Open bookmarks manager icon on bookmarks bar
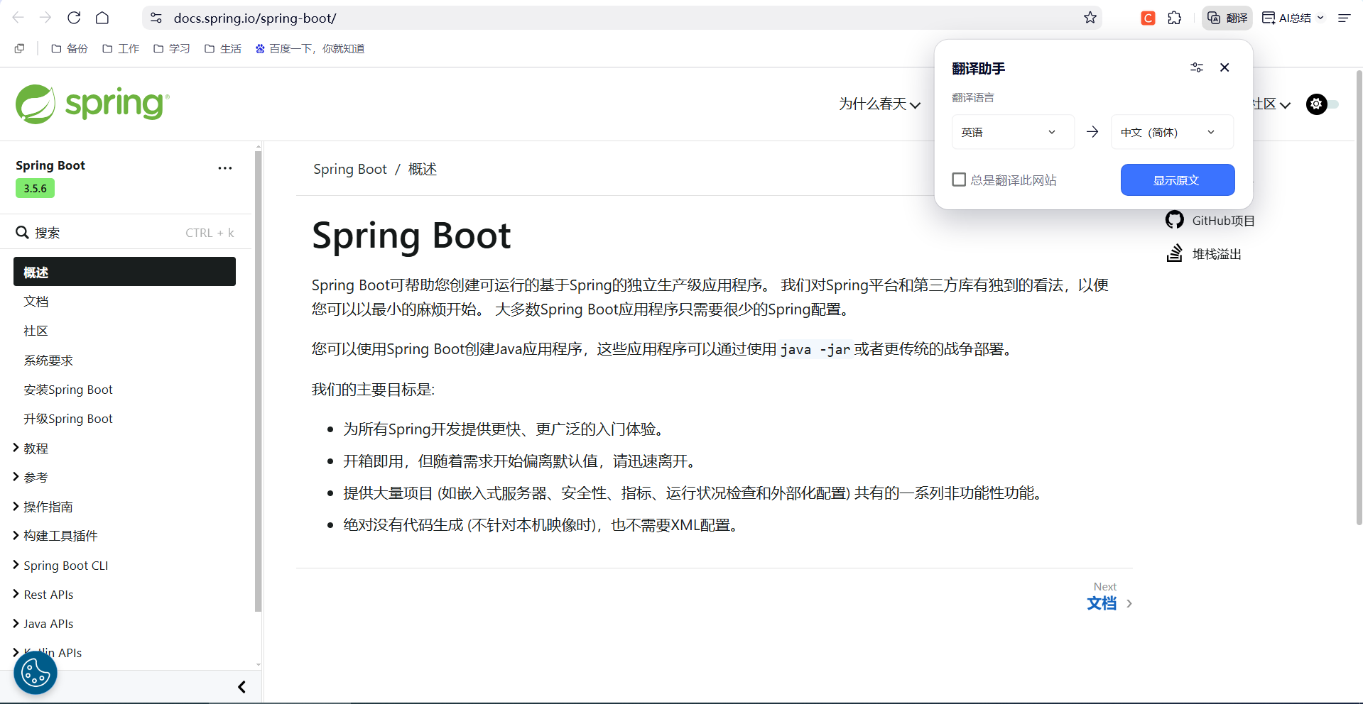 pos(19,48)
